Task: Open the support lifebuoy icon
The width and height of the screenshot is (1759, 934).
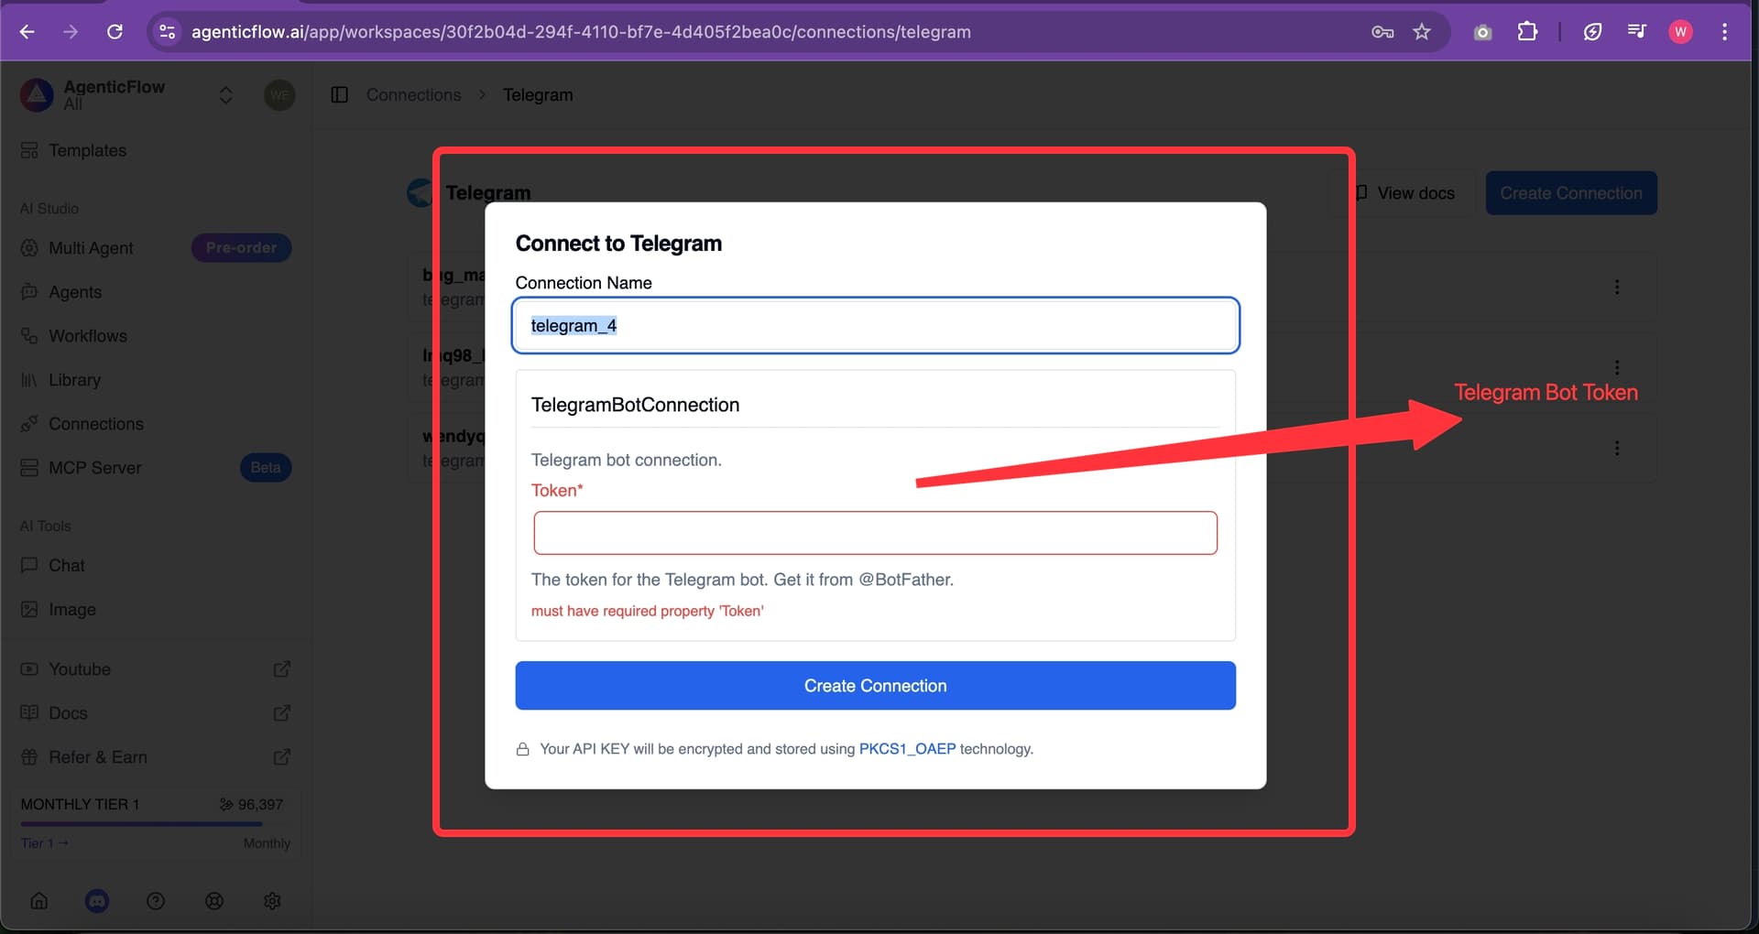Action: (214, 901)
